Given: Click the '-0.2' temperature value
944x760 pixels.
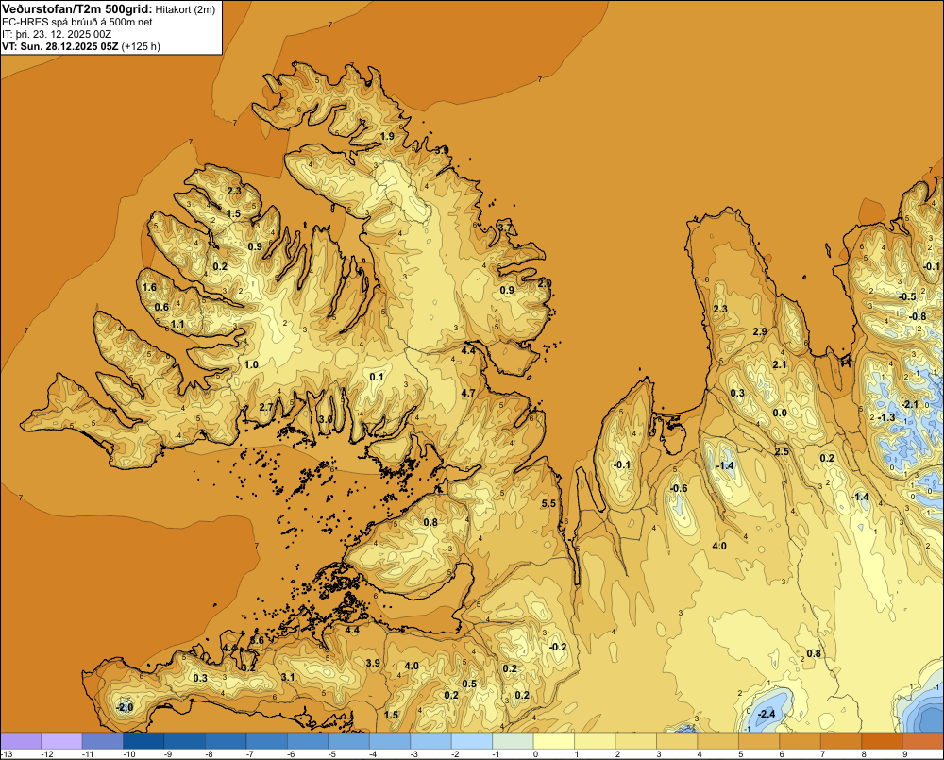Looking at the screenshot, I should tap(558, 648).
